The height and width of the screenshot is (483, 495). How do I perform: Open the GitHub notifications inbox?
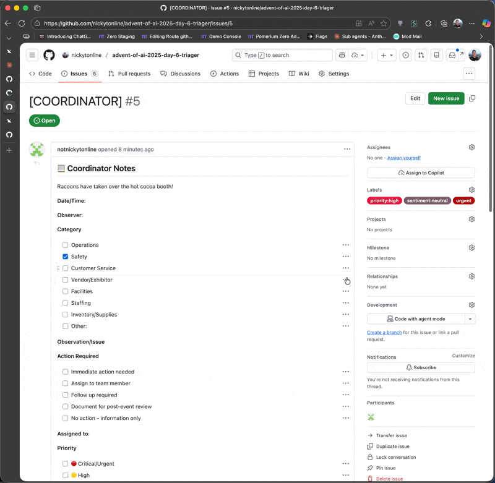point(452,55)
